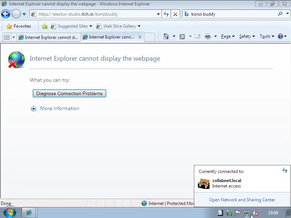
Task: Click collabnet.local network entry
Action: point(242,183)
